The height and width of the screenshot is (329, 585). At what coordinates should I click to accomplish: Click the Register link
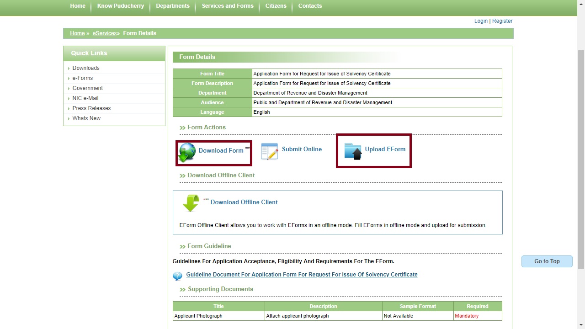[x=502, y=21]
